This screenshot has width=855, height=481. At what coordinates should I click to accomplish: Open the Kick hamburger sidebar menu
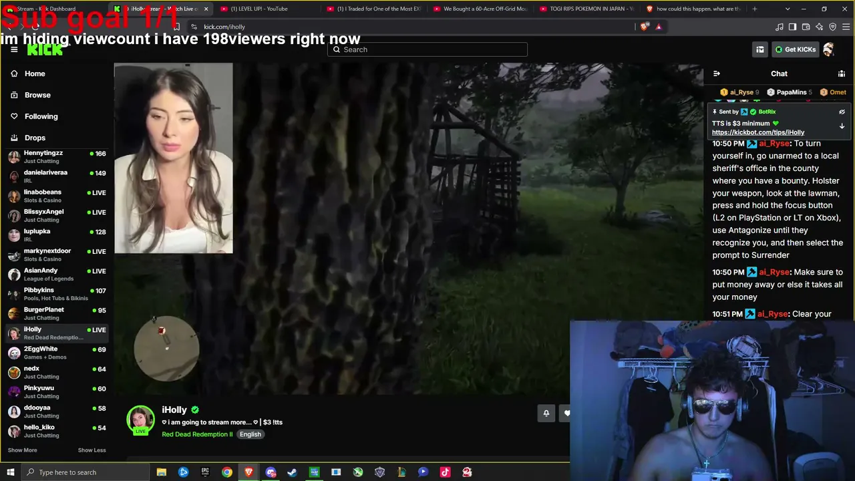click(x=14, y=49)
